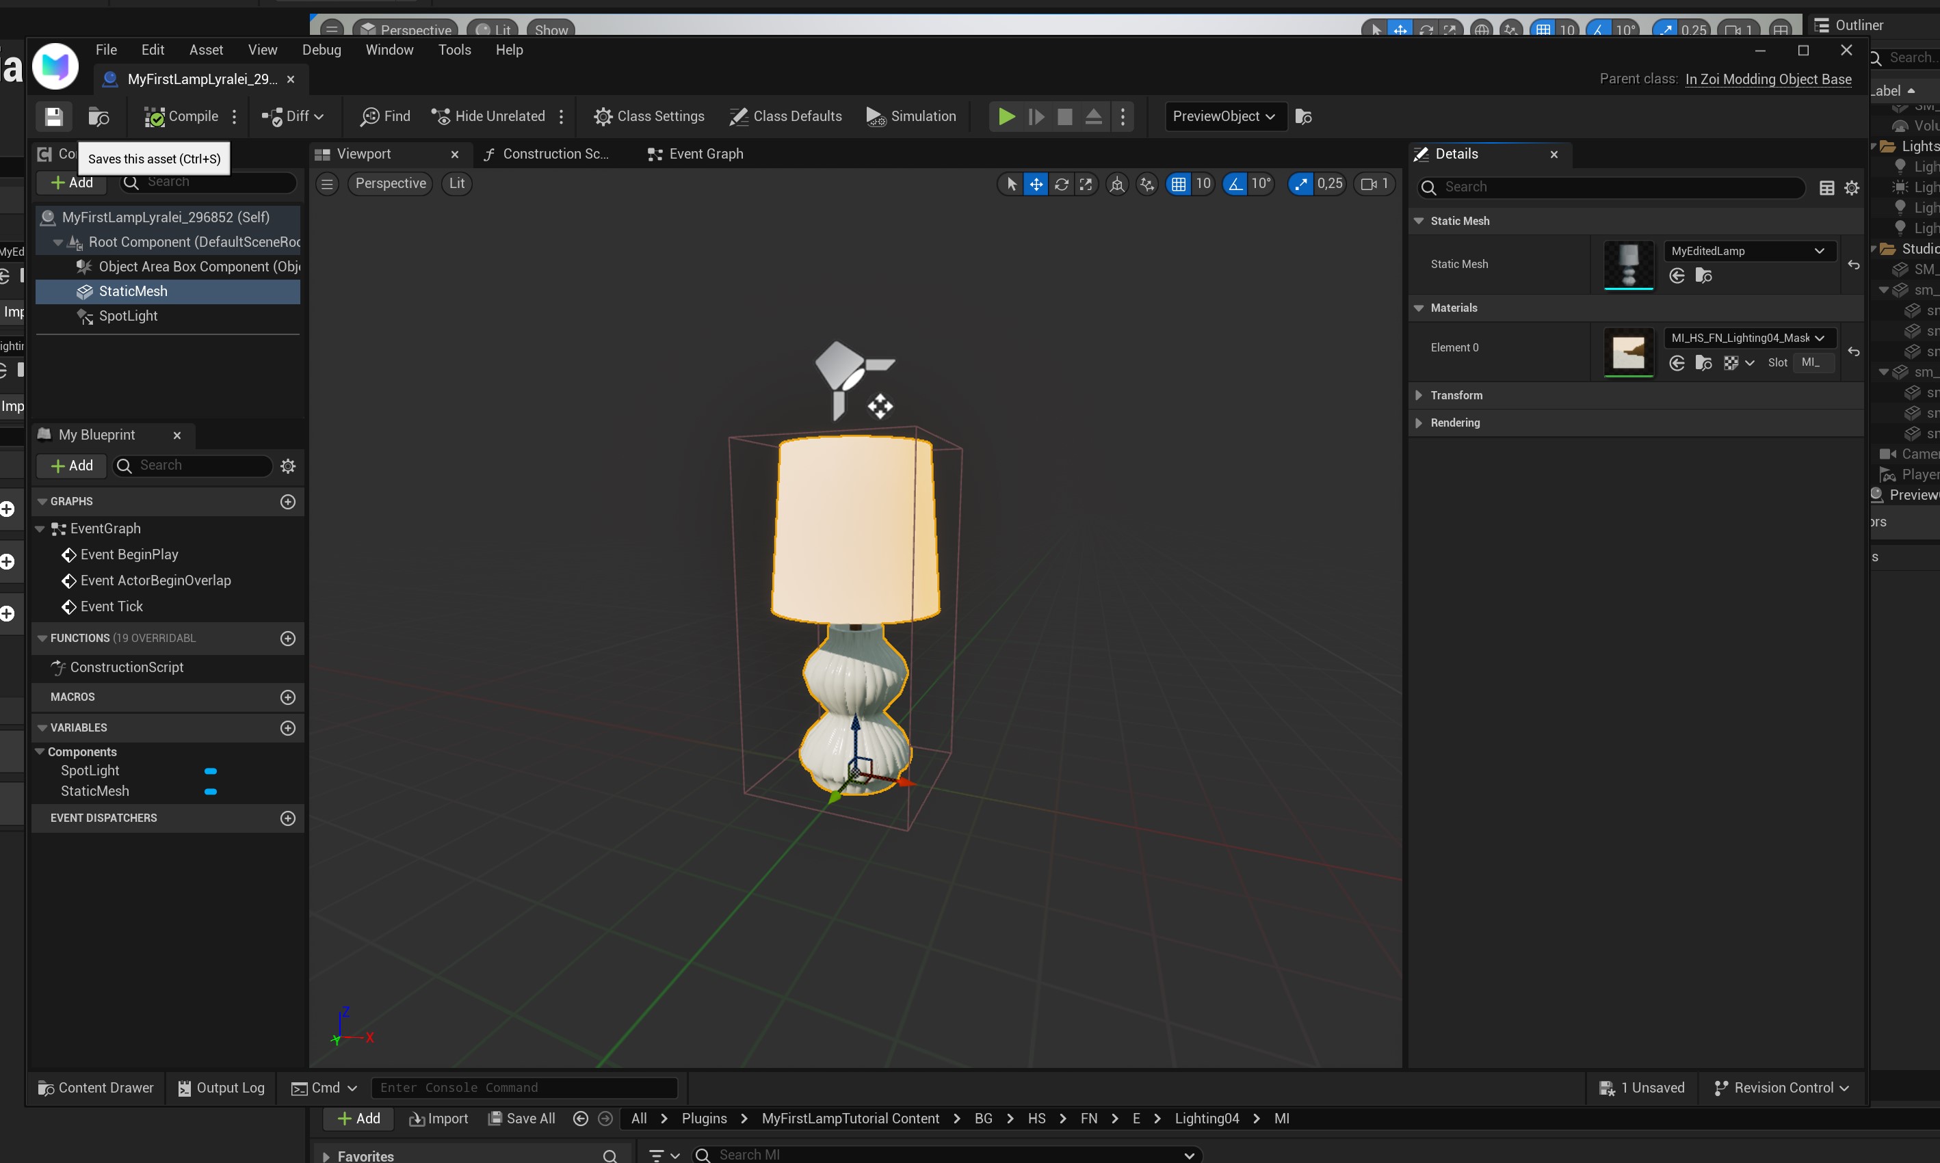Toggle Hide Unrelated nodes
Screen dimensions: 1940x1163
[488, 117]
